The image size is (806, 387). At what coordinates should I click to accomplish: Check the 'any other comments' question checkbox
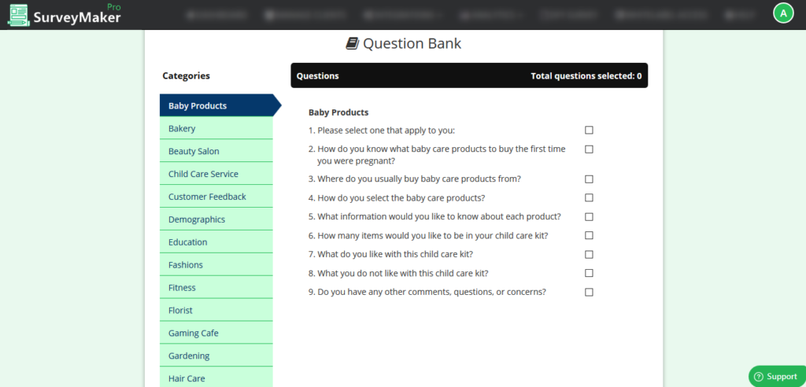pyautogui.click(x=589, y=293)
